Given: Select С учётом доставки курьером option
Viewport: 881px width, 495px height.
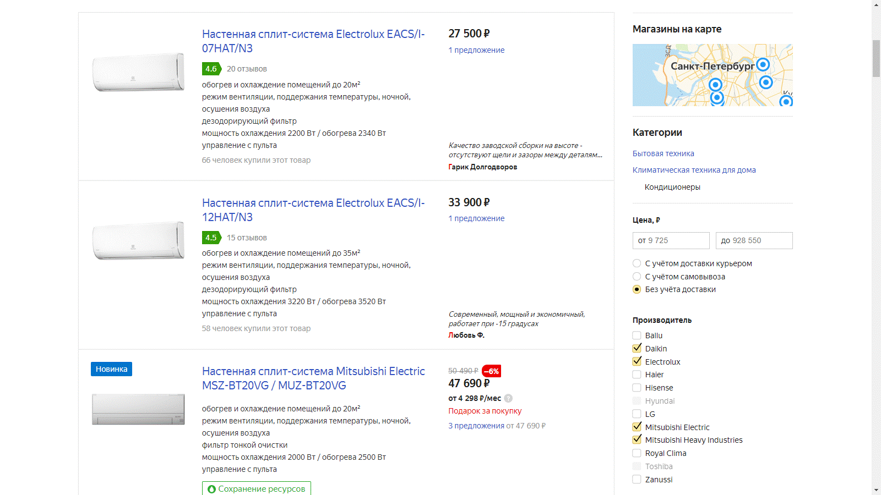Looking at the screenshot, I should [637, 263].
